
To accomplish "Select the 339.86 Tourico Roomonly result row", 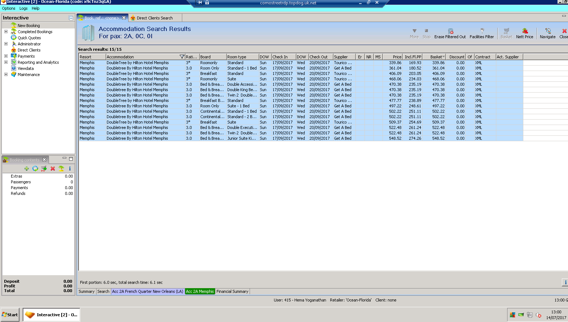I will tap(301, 63).
